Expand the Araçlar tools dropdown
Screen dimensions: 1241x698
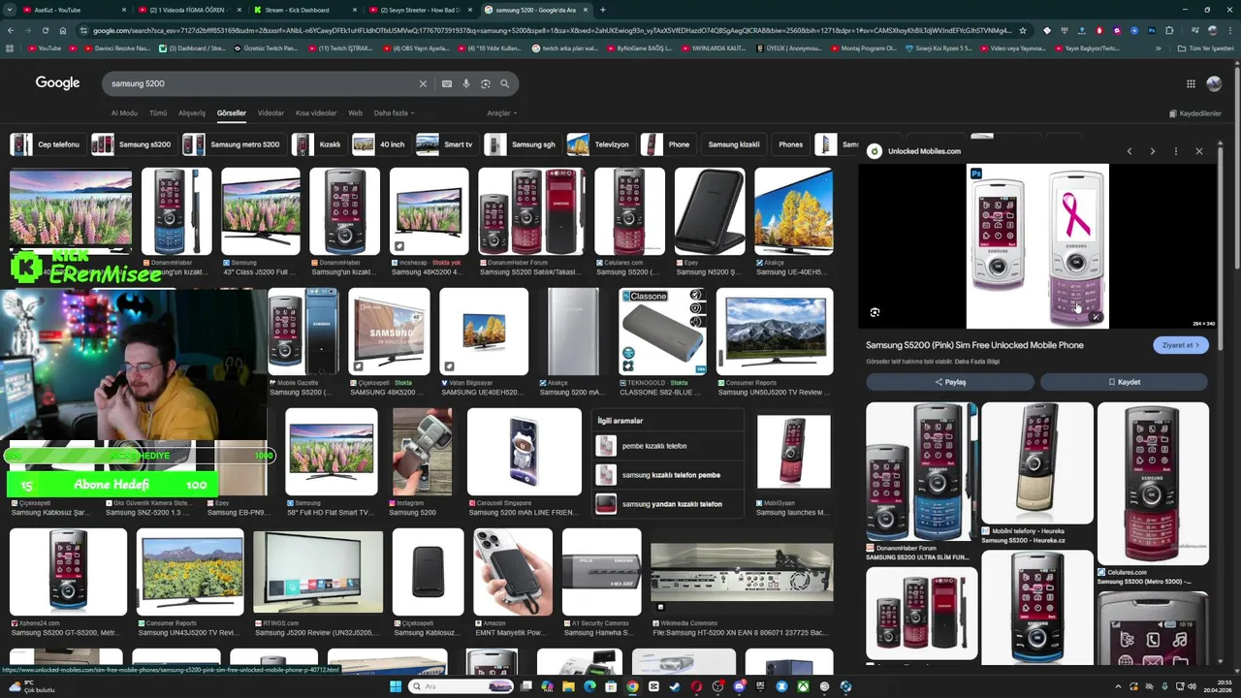[501, 113]
